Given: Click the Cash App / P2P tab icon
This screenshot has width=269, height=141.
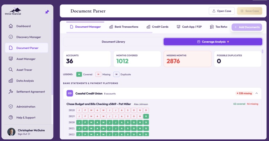Looking at the screenshot, I should click(179, 27).
